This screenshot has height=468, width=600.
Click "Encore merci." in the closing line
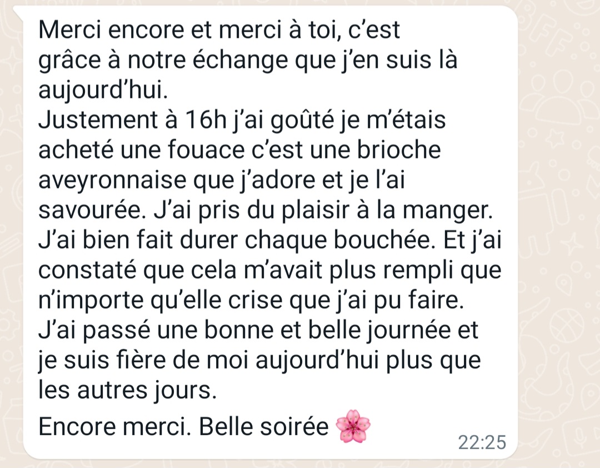(114, 426)
